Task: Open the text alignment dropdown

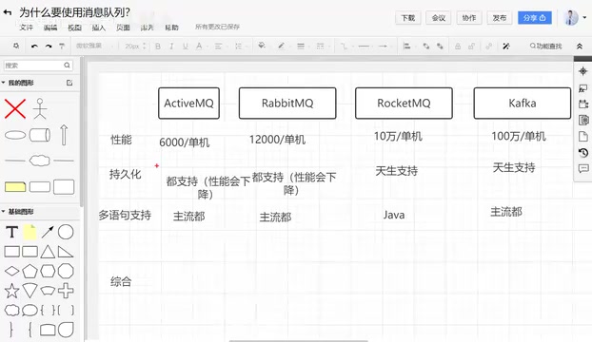Action: (220, 46)
